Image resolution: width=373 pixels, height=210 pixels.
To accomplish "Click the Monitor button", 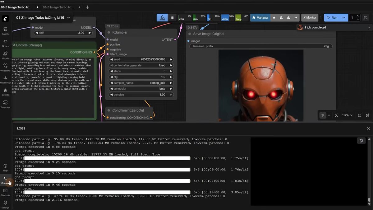I will click(x=310, y=18).
